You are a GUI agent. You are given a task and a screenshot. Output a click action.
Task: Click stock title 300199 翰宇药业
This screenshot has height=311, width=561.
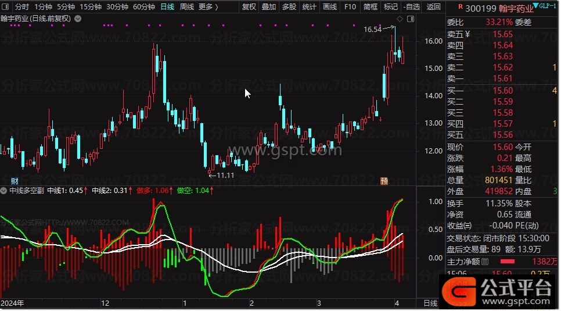tap(499, 8)
